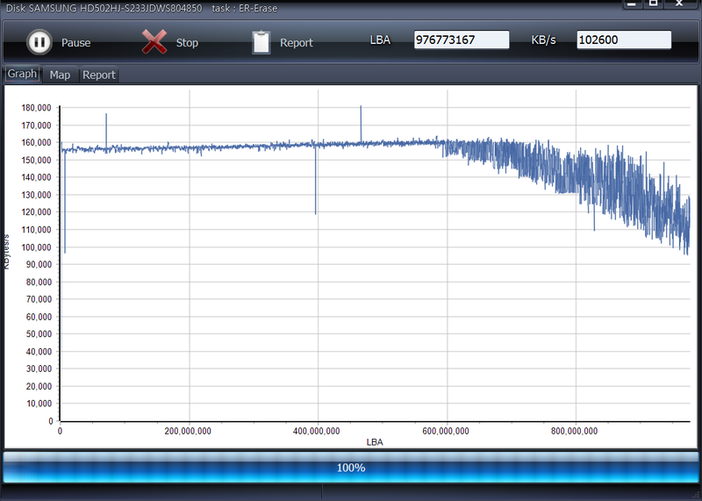Click the Report label in the toolbar
Viewport: 702px width, 501px height.
tap(296, 43)
